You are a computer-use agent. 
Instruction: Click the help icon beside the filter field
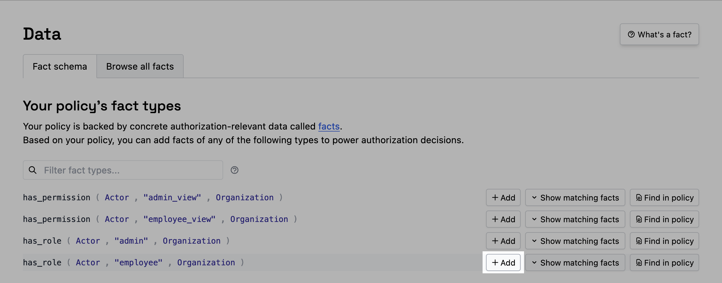tap(234, 170)
